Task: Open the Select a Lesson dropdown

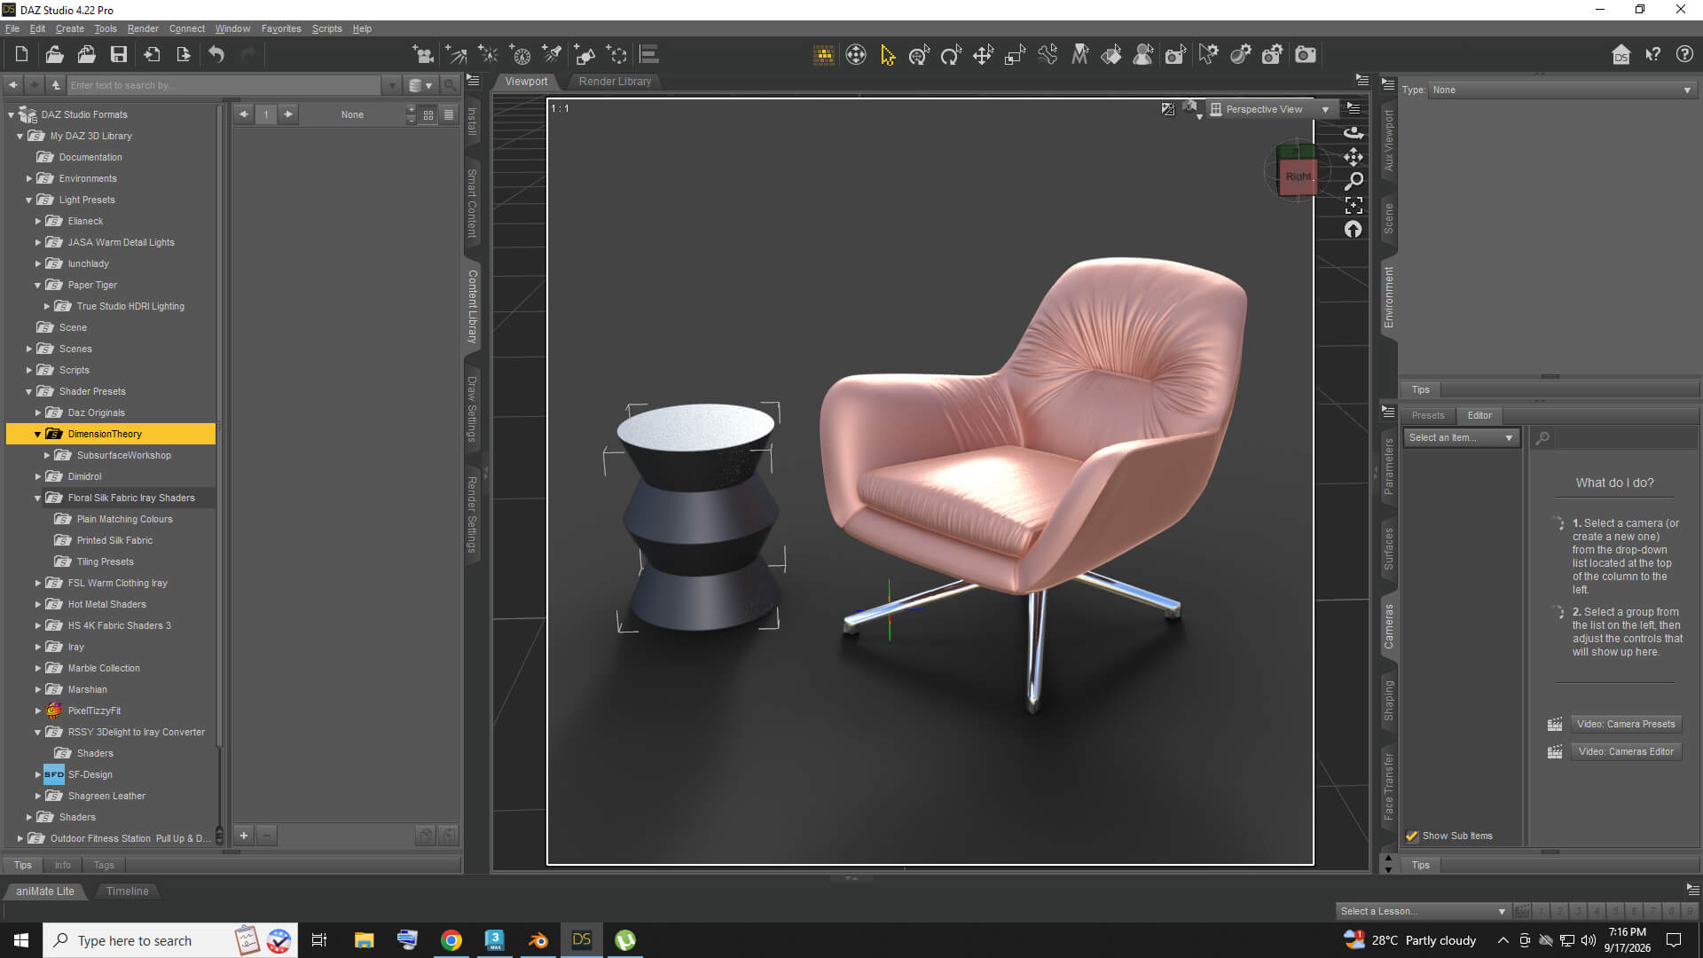Action: click(x=1423, y=911)
